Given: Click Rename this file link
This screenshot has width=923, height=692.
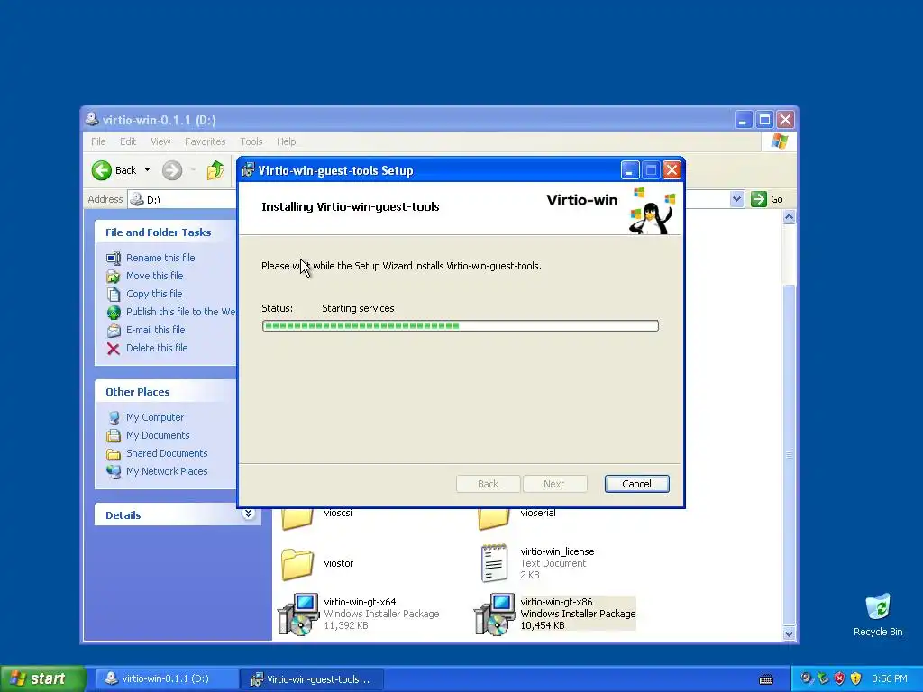Looking at the screenshot, I should [160, 258].
